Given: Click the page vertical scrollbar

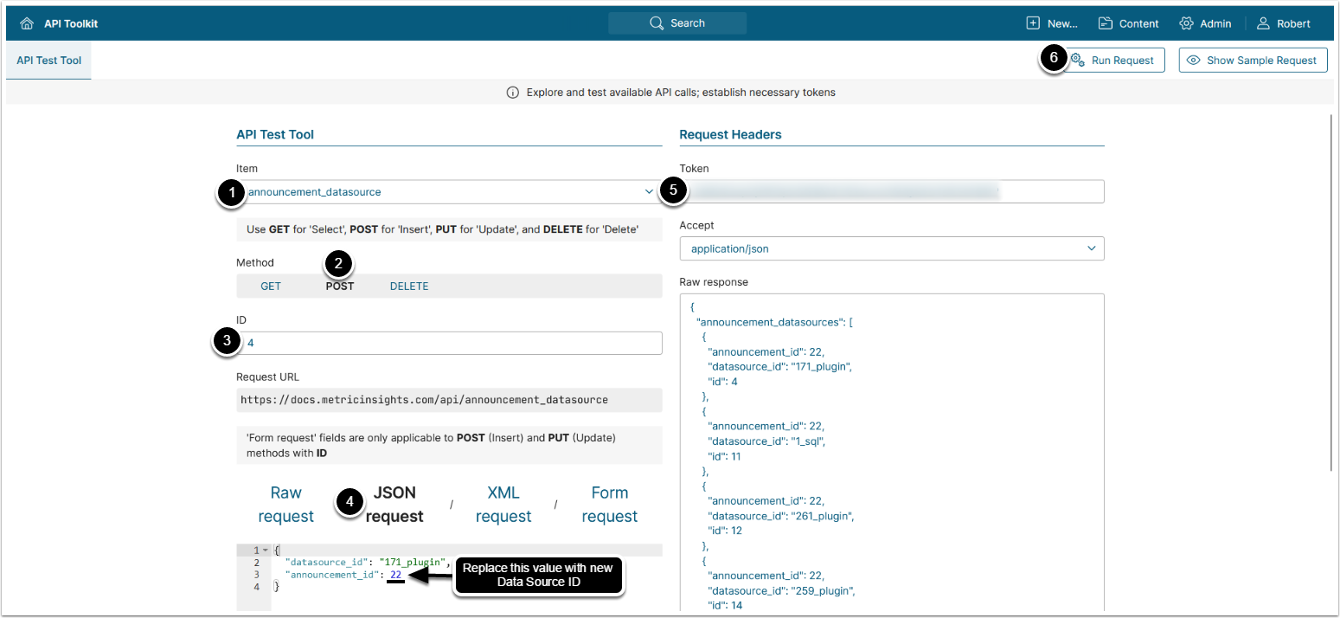Looking at the screenshot, I should (x=1333, y=293).
